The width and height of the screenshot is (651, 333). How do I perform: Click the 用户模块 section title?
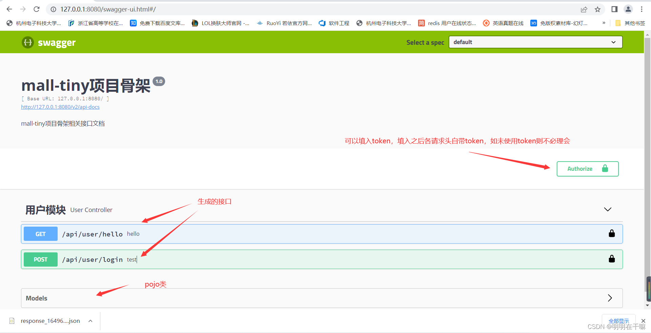(x=45, y=210)
